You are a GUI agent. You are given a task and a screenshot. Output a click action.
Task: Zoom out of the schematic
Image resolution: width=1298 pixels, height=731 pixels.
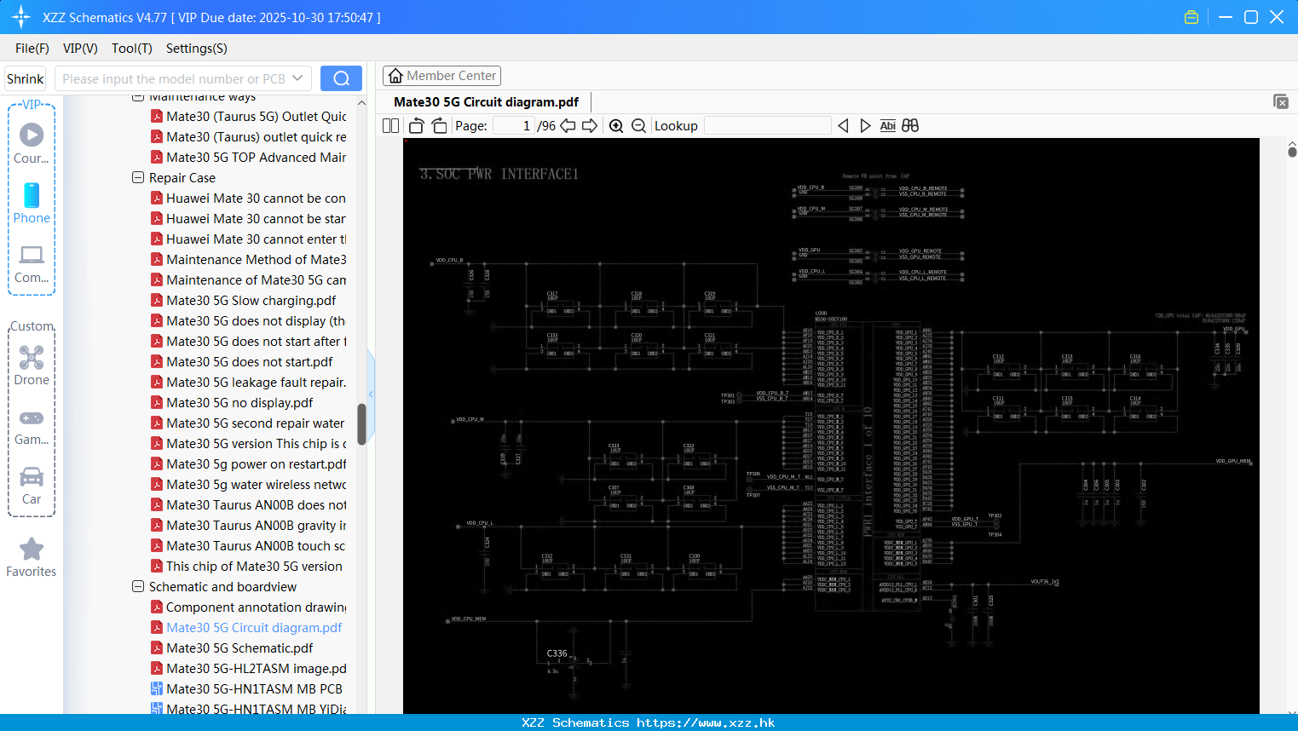(638, 126)
